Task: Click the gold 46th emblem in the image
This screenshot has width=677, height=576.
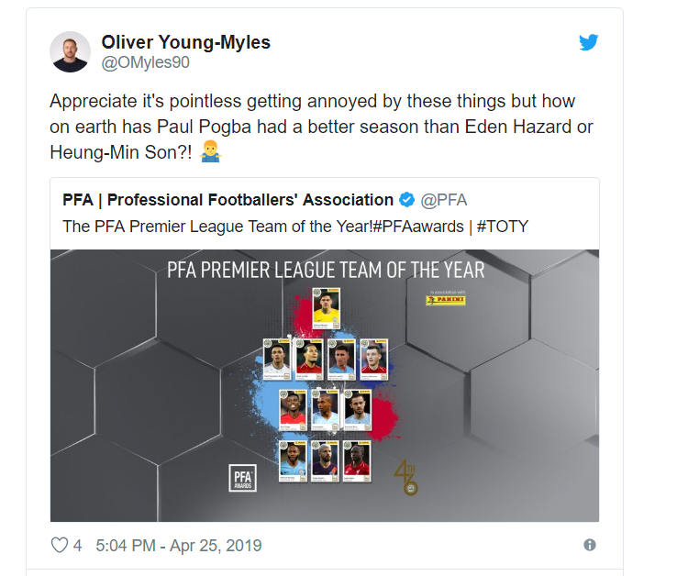Action: (406, 476)
